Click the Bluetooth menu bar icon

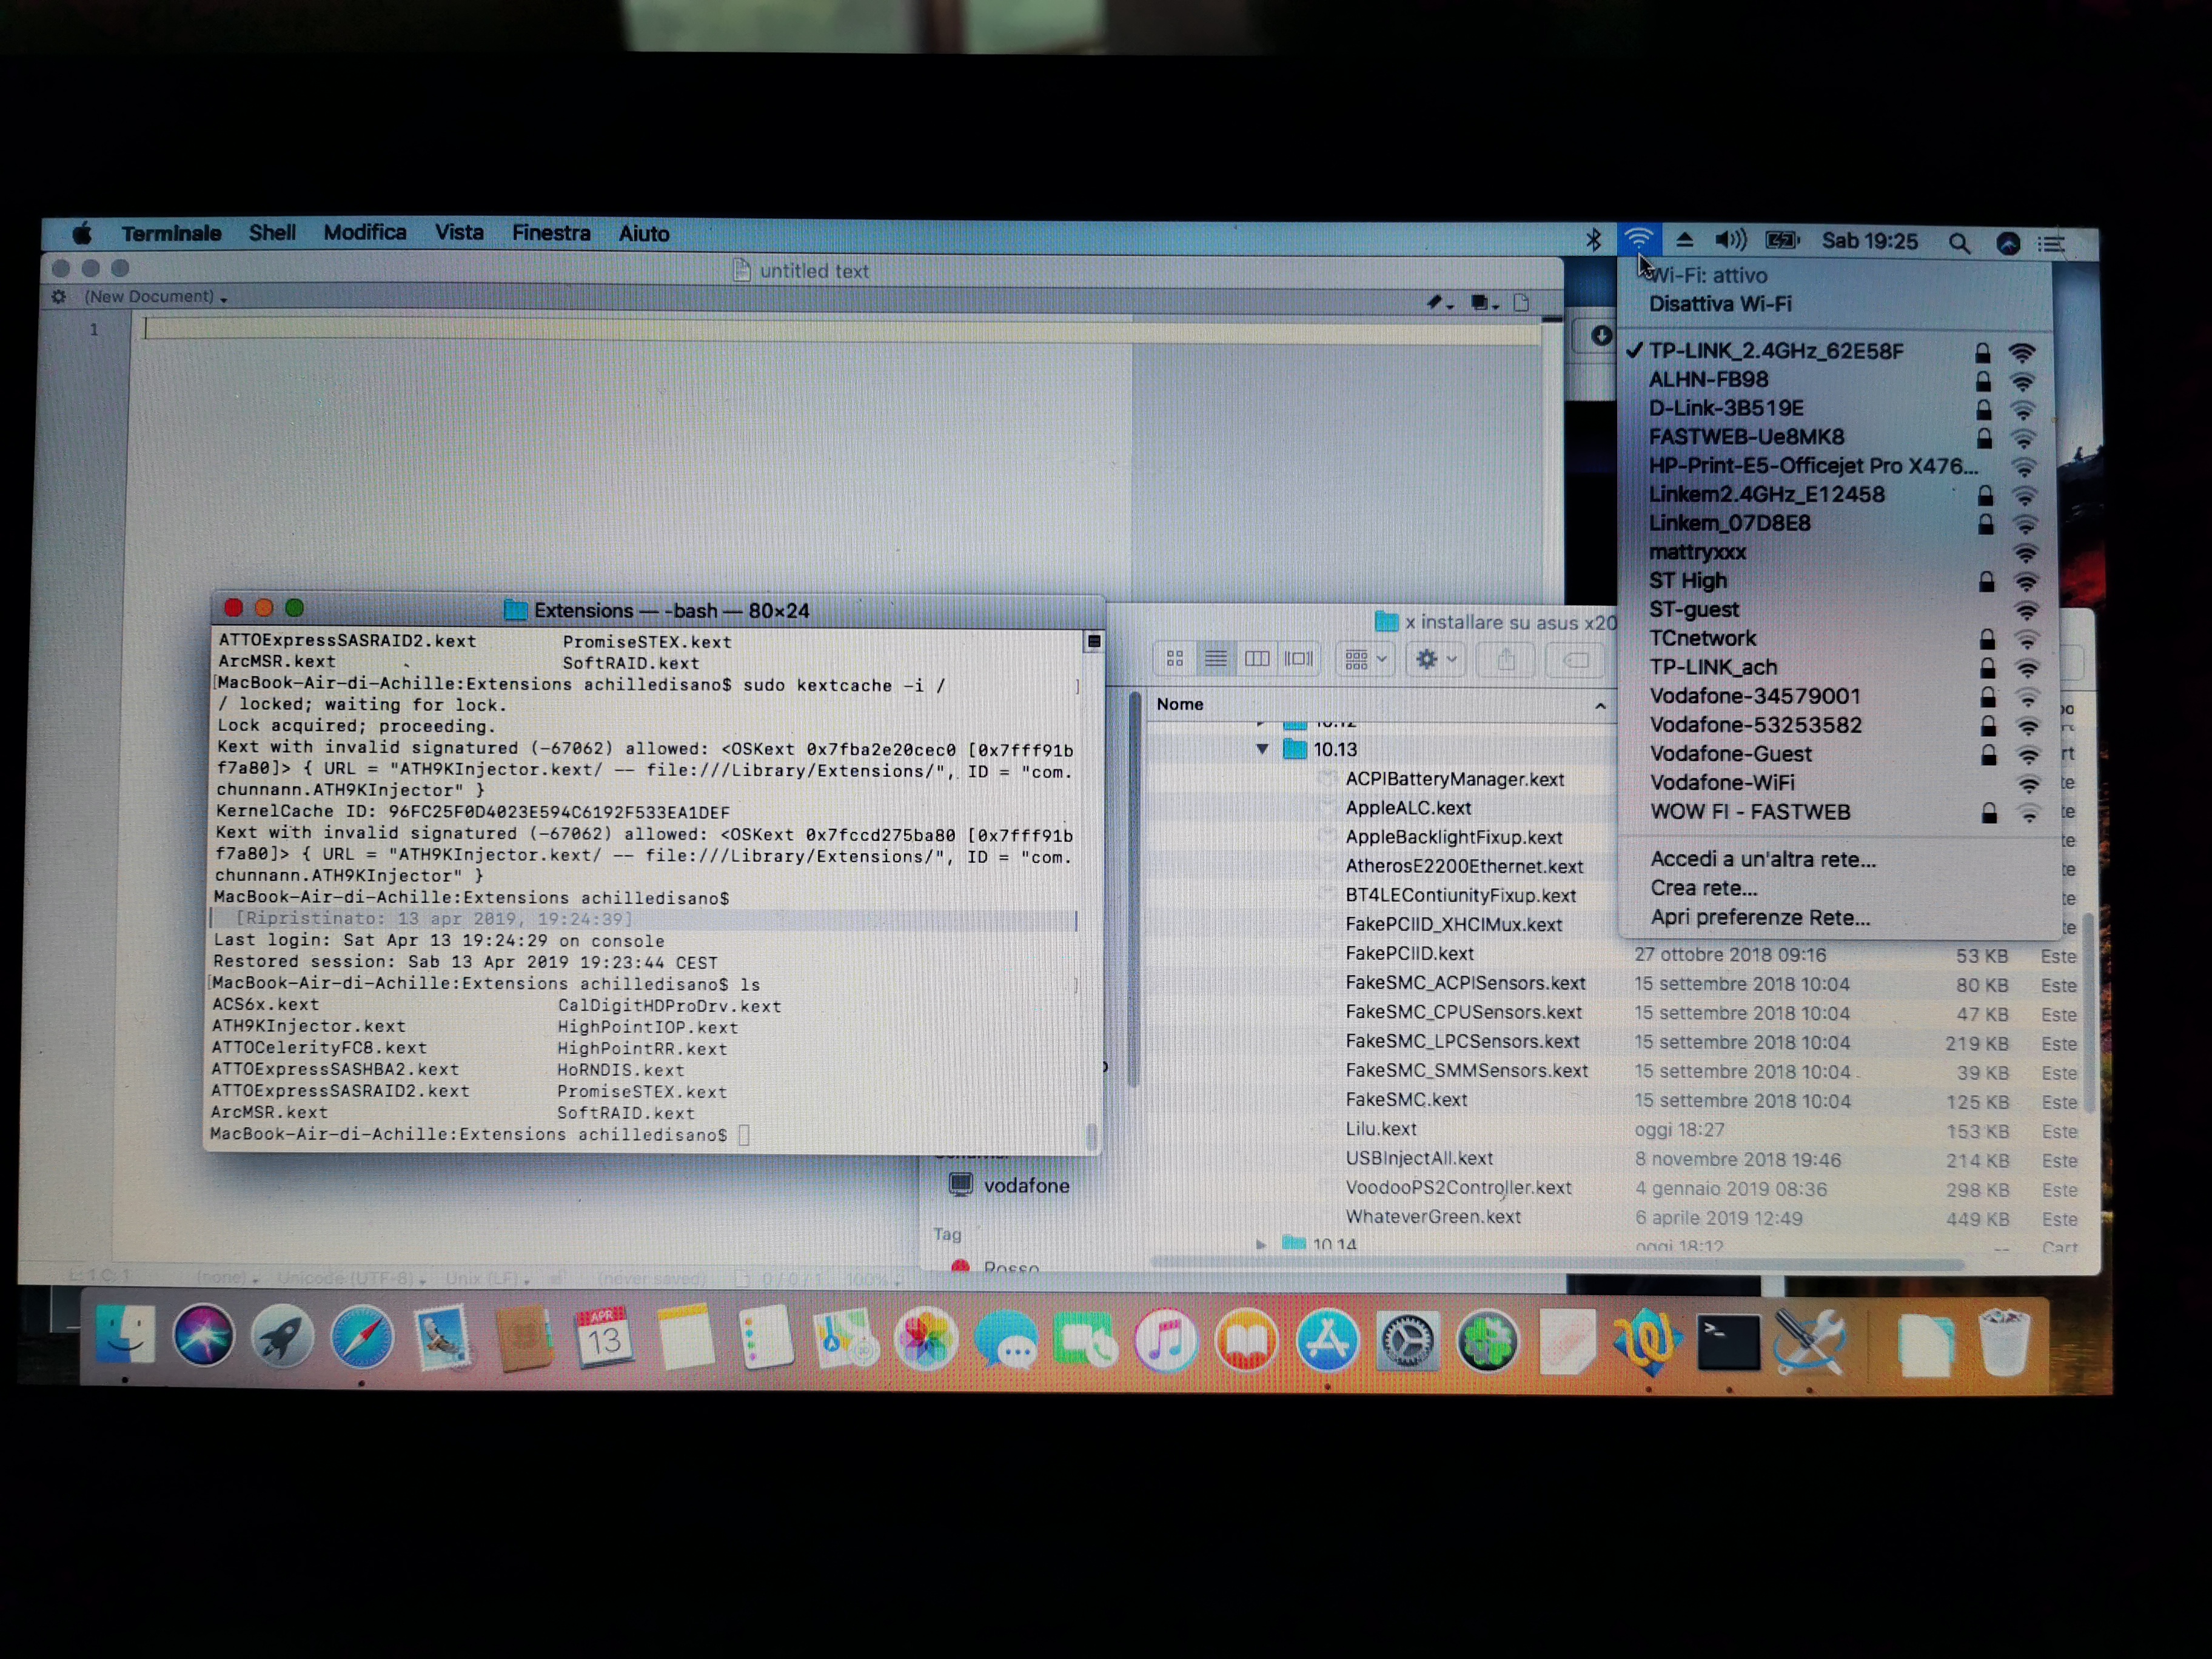[1593, 240]
